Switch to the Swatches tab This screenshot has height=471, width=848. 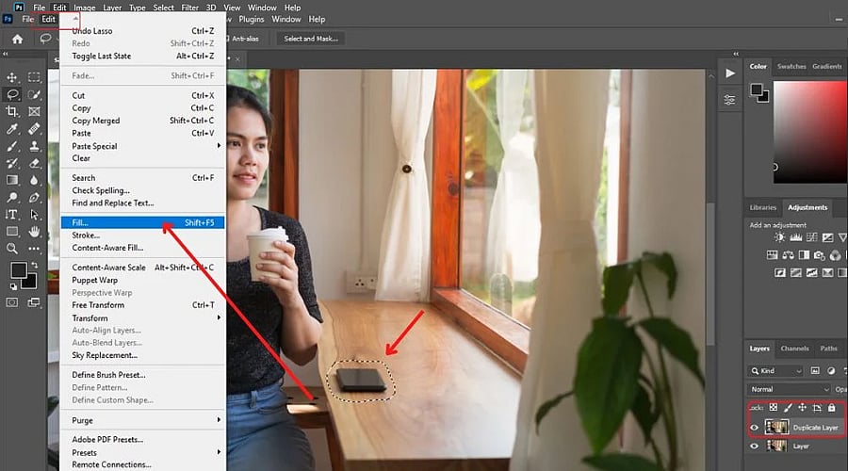[791, 66]
